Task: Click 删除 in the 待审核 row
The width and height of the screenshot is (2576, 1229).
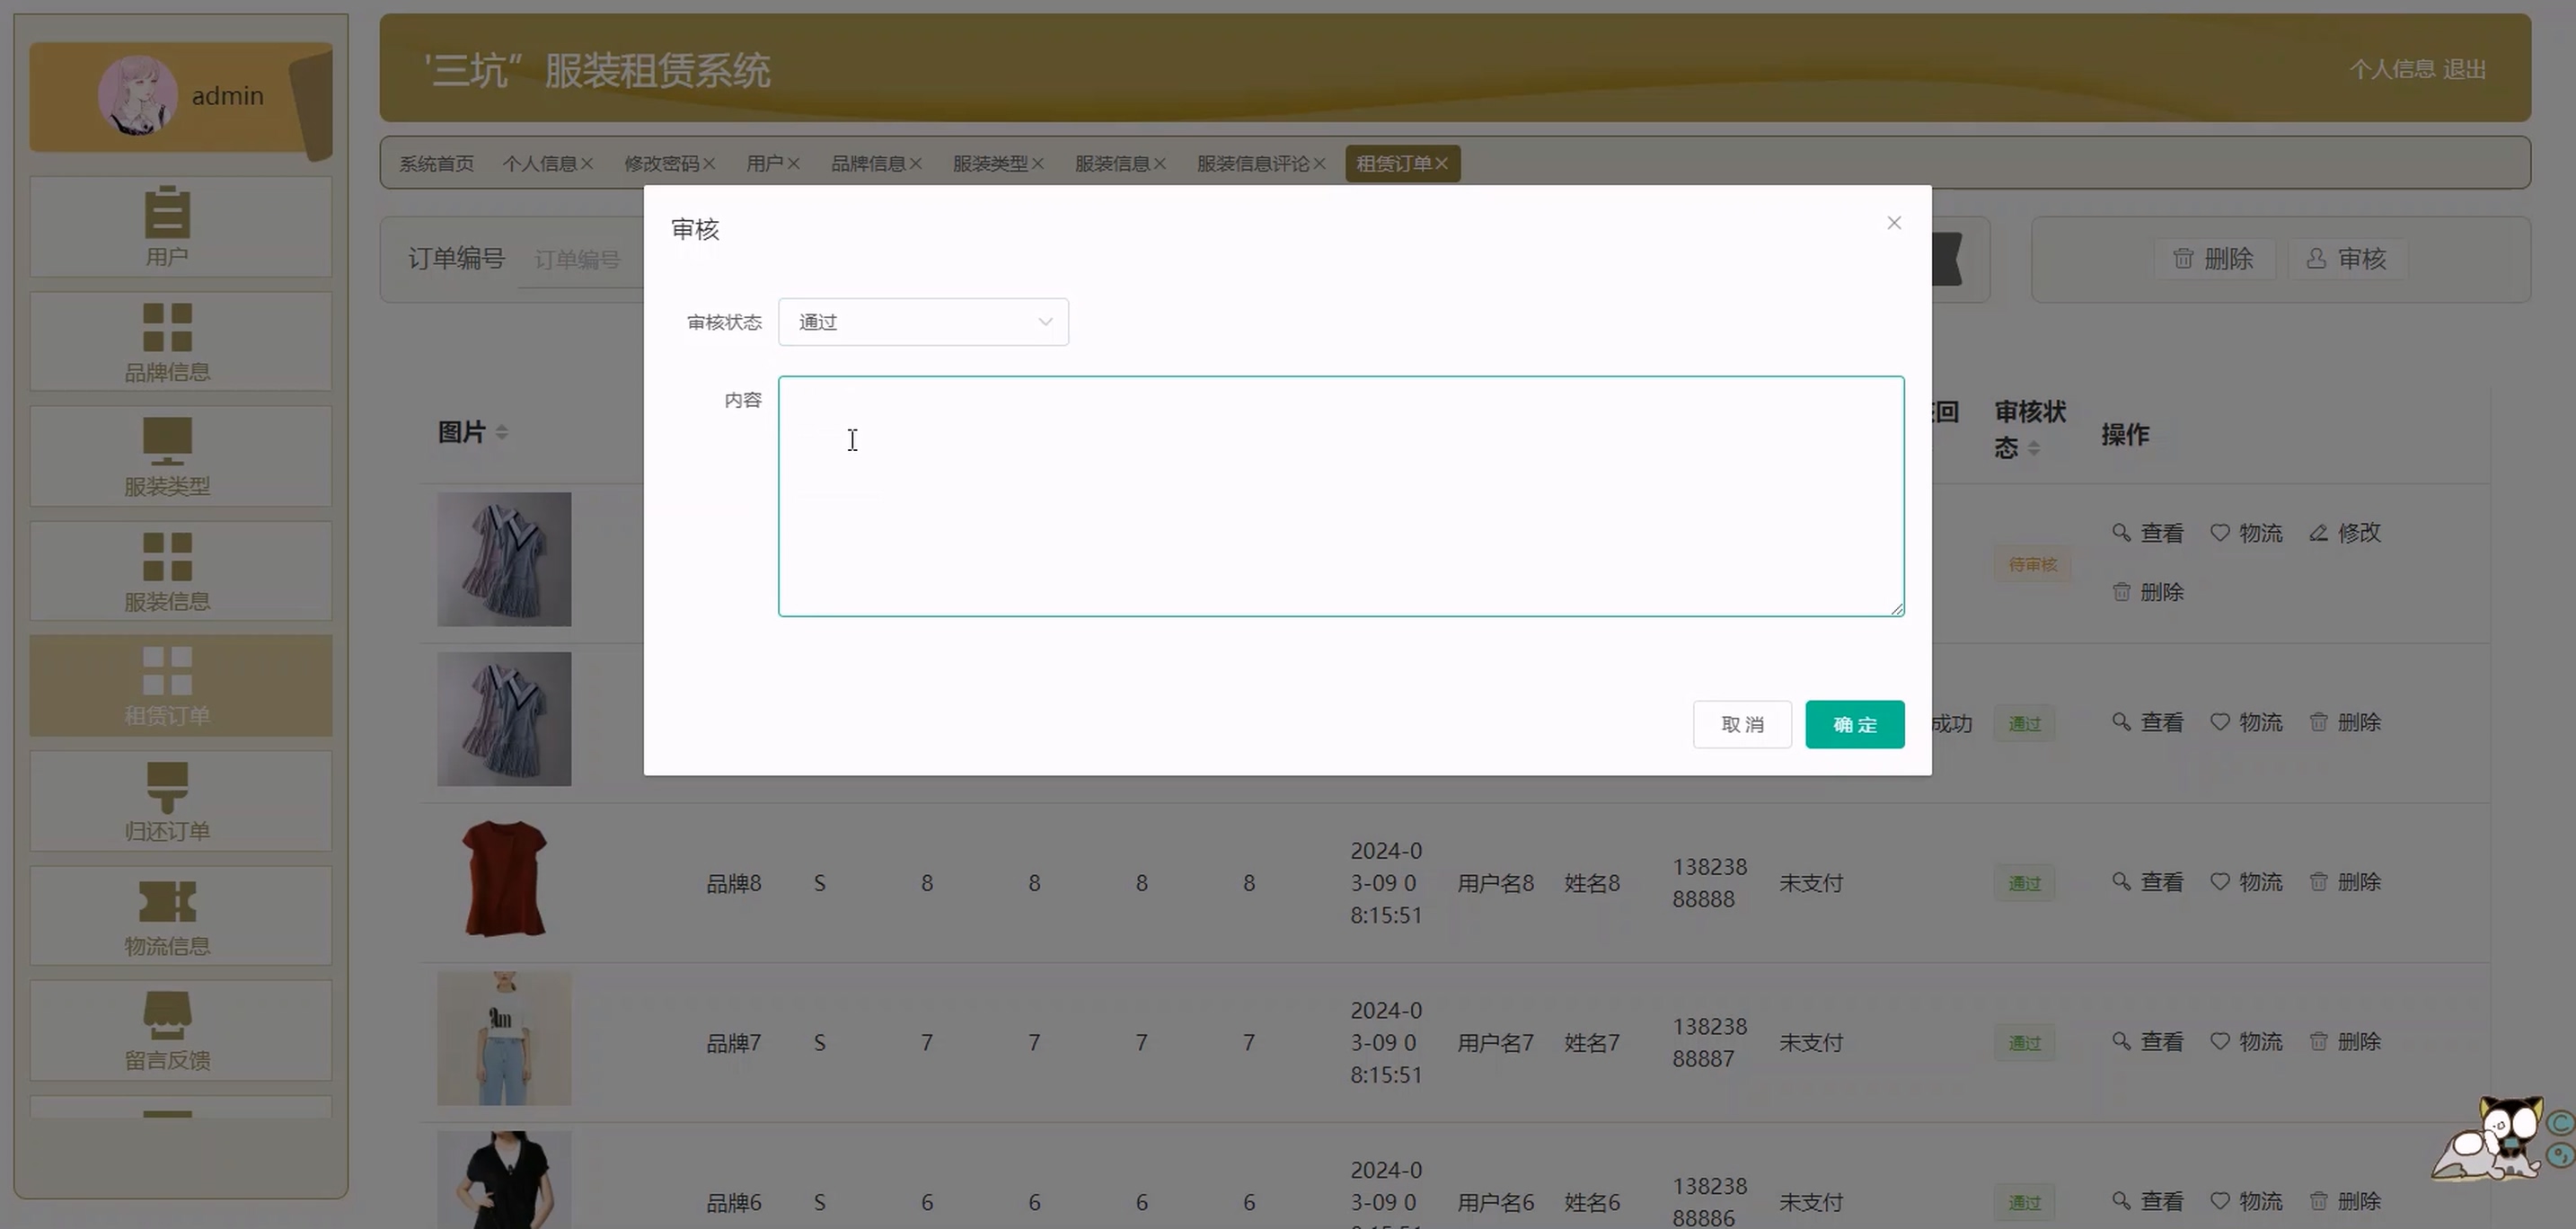Action: pos(2147,592)
